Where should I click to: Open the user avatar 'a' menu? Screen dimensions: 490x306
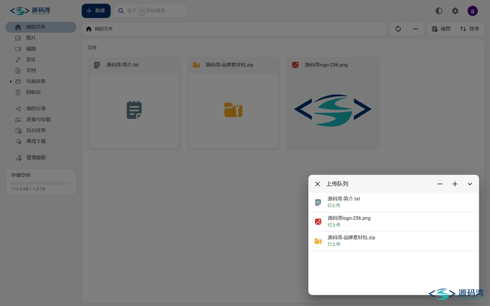(473, 11)
